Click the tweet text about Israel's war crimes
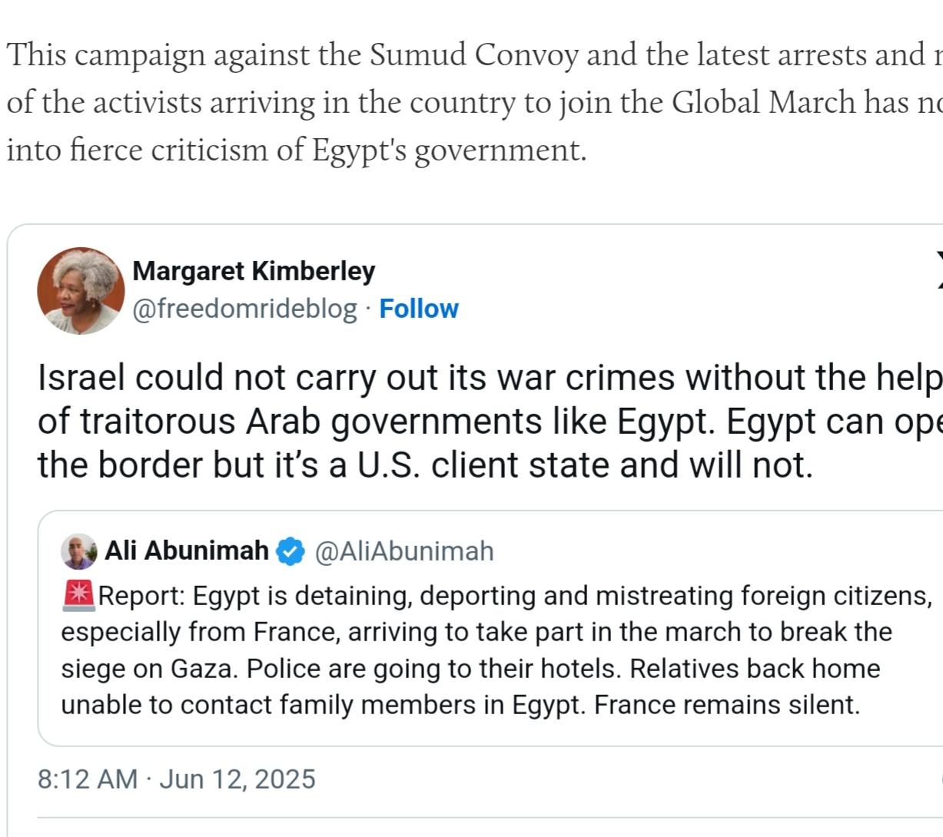Screen dimensions: 943x837 point(490,421)
